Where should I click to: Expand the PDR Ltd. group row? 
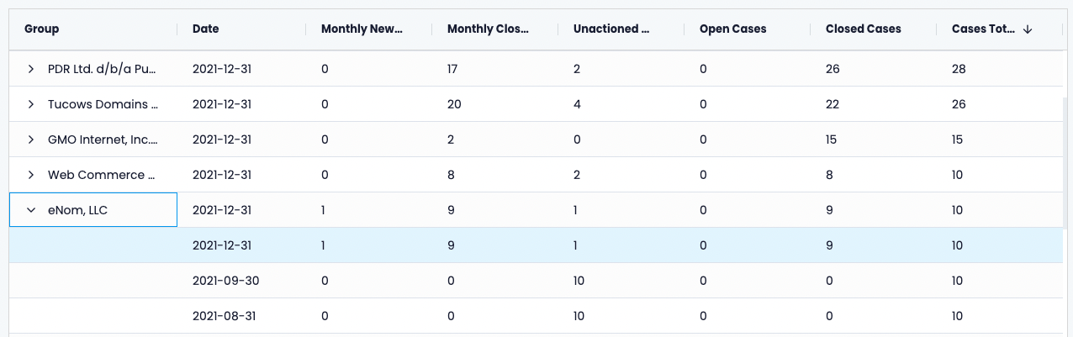click(x=31, y=69)
